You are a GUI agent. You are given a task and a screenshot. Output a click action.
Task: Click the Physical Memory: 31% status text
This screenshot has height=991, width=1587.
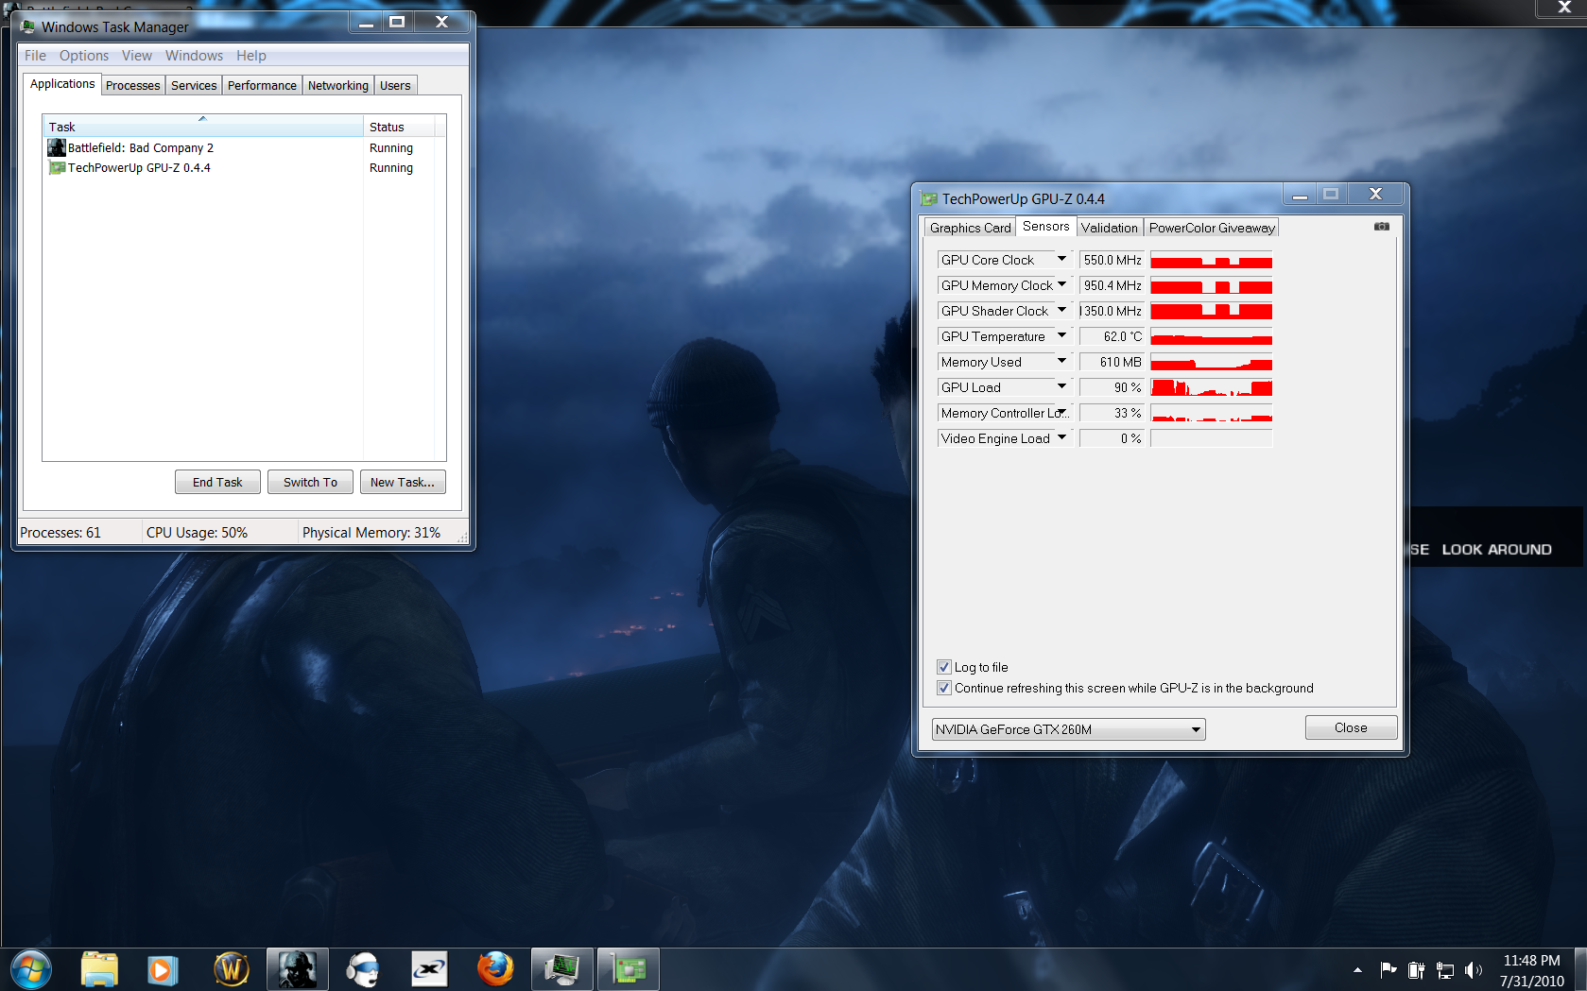click(371, 533)
